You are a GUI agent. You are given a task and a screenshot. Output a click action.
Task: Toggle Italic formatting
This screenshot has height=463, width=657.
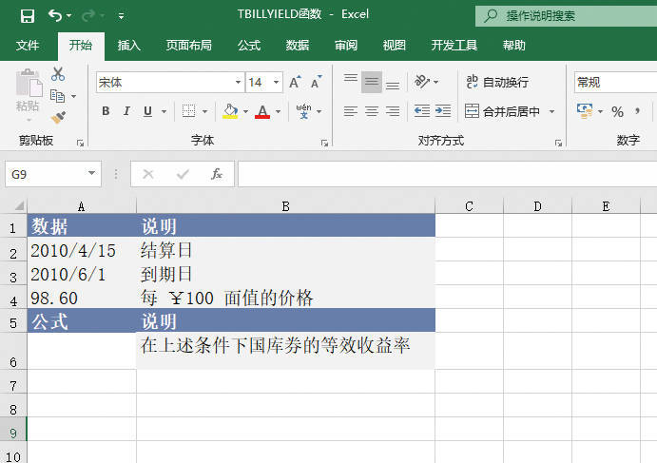126,111
